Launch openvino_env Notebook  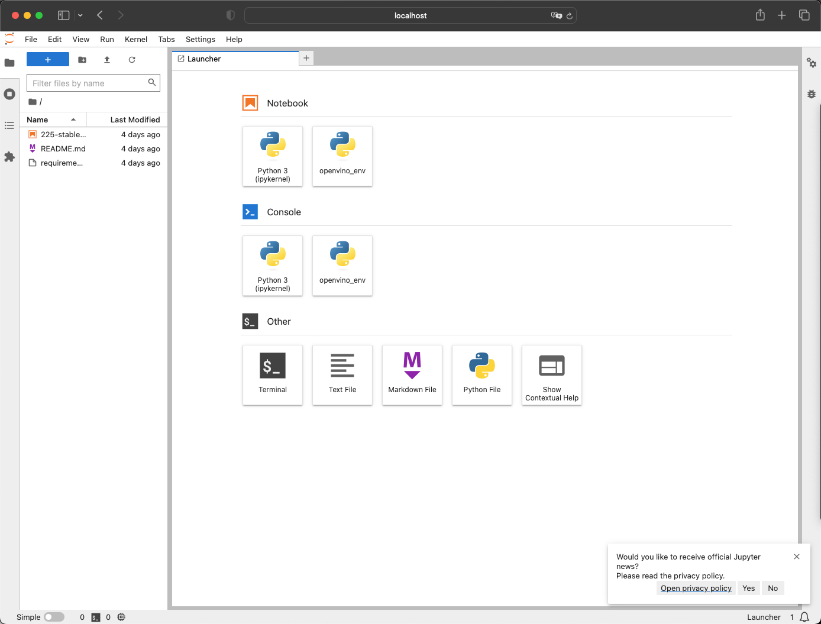pos(342,156)
